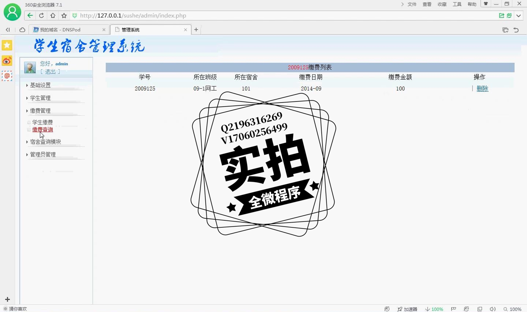Open the address bar dropdown arrow

519,16
